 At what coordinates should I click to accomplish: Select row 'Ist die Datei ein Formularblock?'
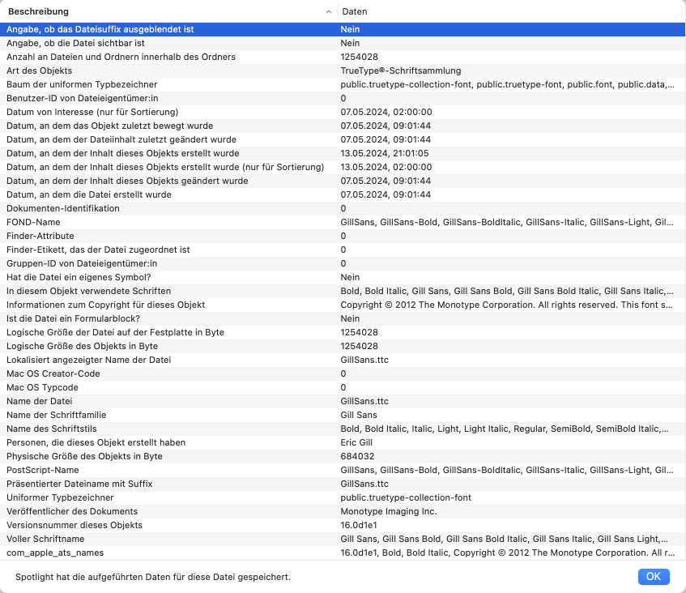point(343,318)
